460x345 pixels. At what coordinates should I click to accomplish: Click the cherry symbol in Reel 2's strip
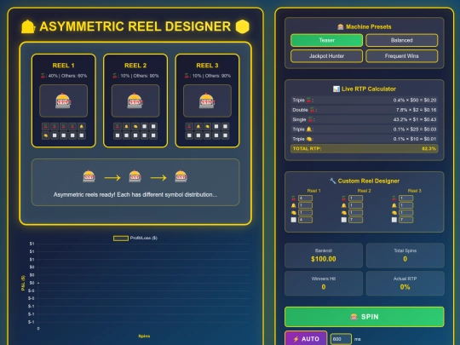click(x=118, y=126)
